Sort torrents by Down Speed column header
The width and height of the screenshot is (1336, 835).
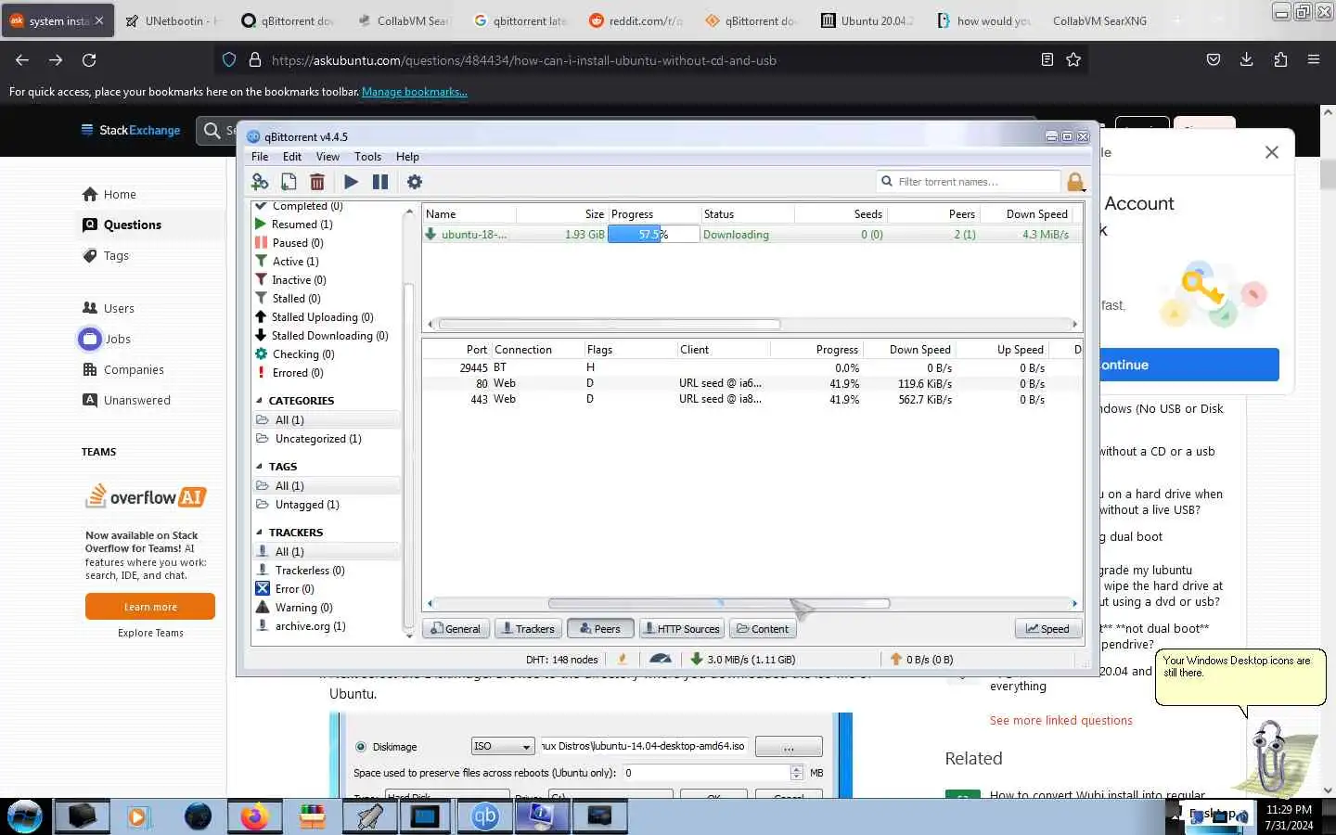pyautogui.click(x=1036, y=214)
